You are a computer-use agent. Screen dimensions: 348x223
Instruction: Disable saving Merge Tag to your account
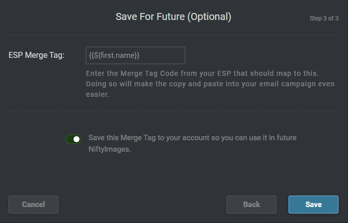tap(73, 139)
